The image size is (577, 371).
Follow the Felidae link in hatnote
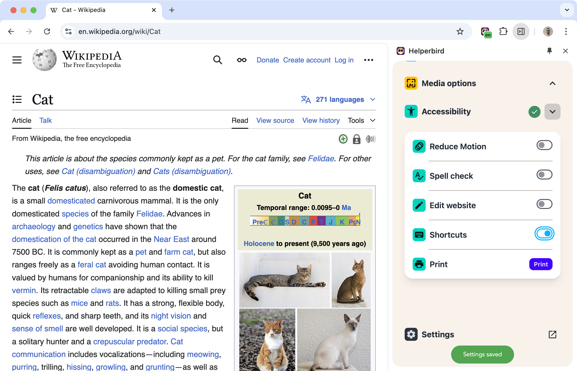pos(321,159)
